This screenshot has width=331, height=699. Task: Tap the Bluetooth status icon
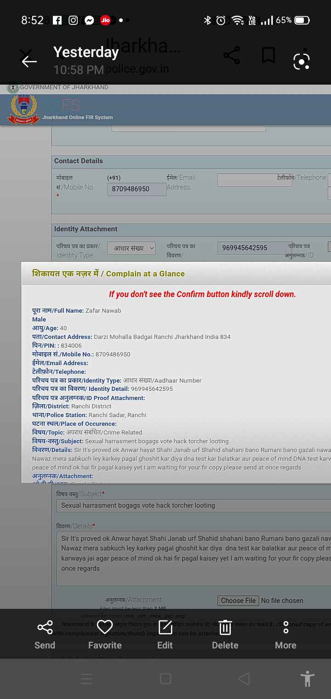pyautogui.click(x=208, y=20)
